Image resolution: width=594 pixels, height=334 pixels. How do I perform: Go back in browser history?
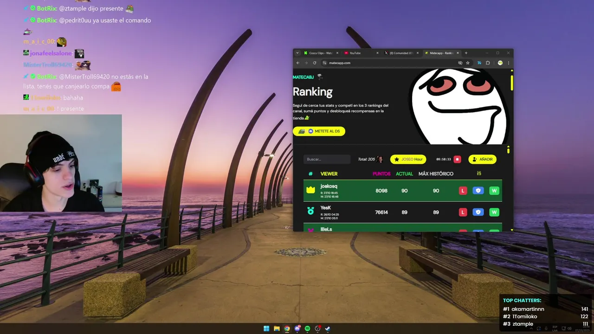click(298, 63)
